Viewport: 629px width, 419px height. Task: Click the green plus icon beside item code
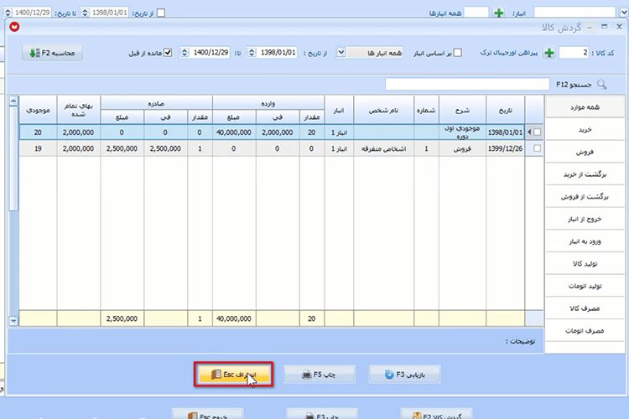(x=549, y=53)
